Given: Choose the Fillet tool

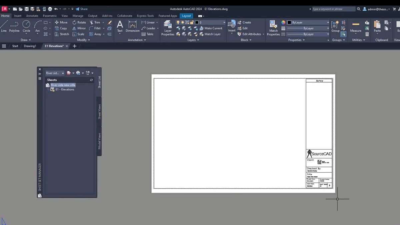Looking at the screenshot, I should (x=95, y=28).
